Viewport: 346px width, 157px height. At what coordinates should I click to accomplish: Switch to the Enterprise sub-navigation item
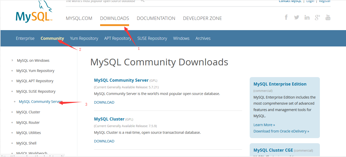[25, 38]
